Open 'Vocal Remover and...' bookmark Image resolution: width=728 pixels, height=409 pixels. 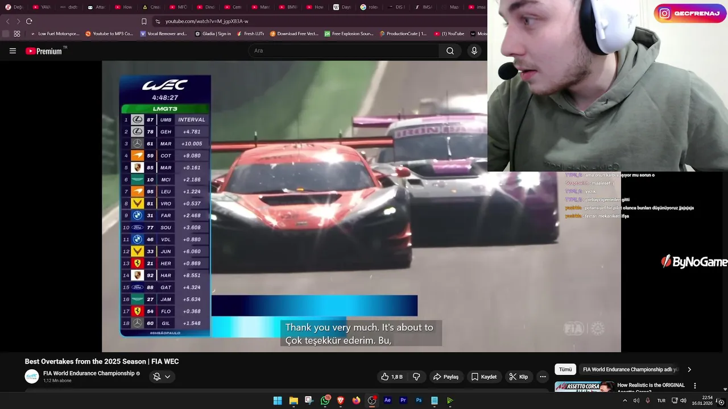point(163,34)
